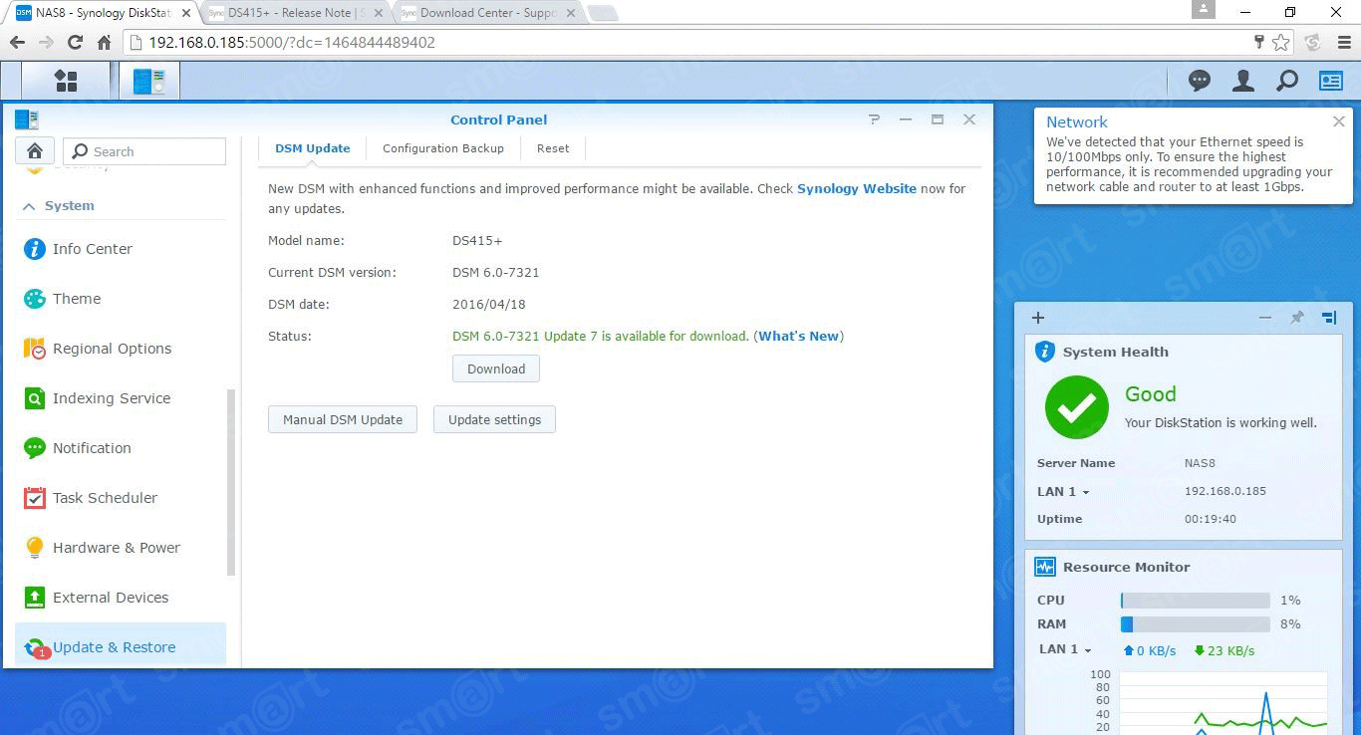
Task: Open the DSM notifications chat bubble icon
Action: pos(1200,82)
